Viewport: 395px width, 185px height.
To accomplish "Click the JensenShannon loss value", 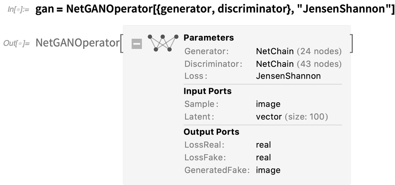I will pyautogui.click(x=288, y=76).
